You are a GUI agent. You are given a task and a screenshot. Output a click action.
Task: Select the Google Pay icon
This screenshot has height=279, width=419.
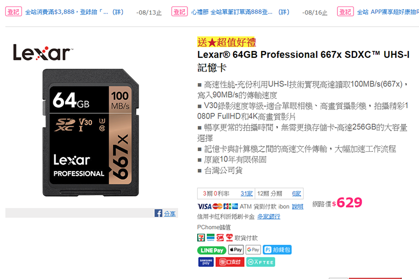tap(253, 249)
